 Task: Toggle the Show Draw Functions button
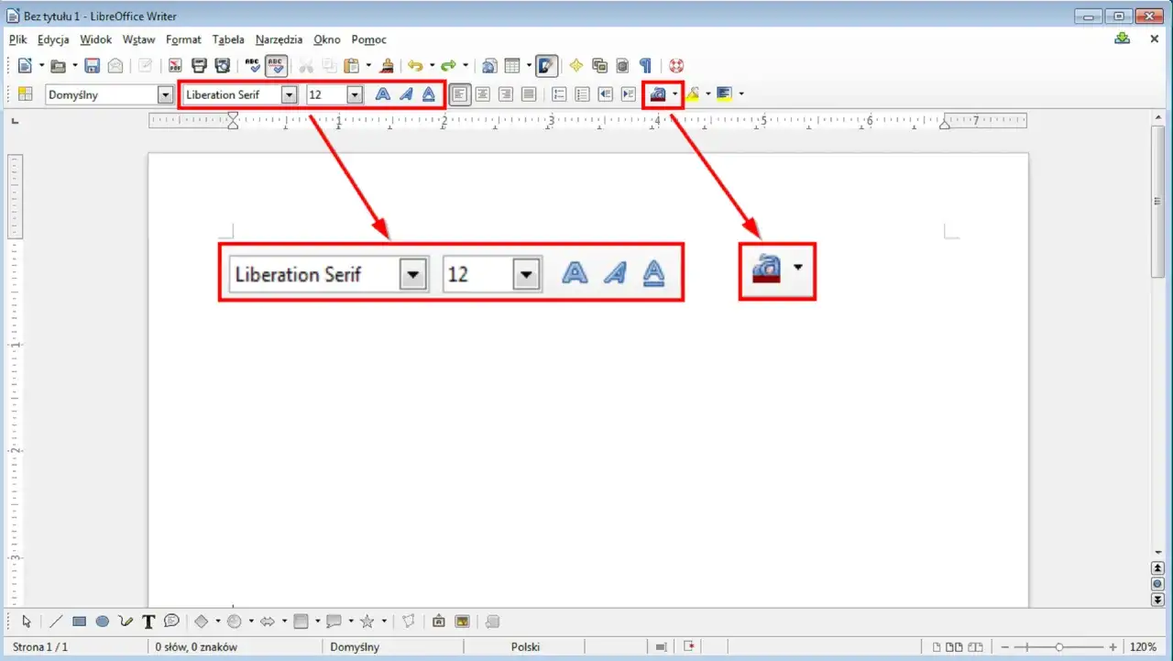pos(547,65)
